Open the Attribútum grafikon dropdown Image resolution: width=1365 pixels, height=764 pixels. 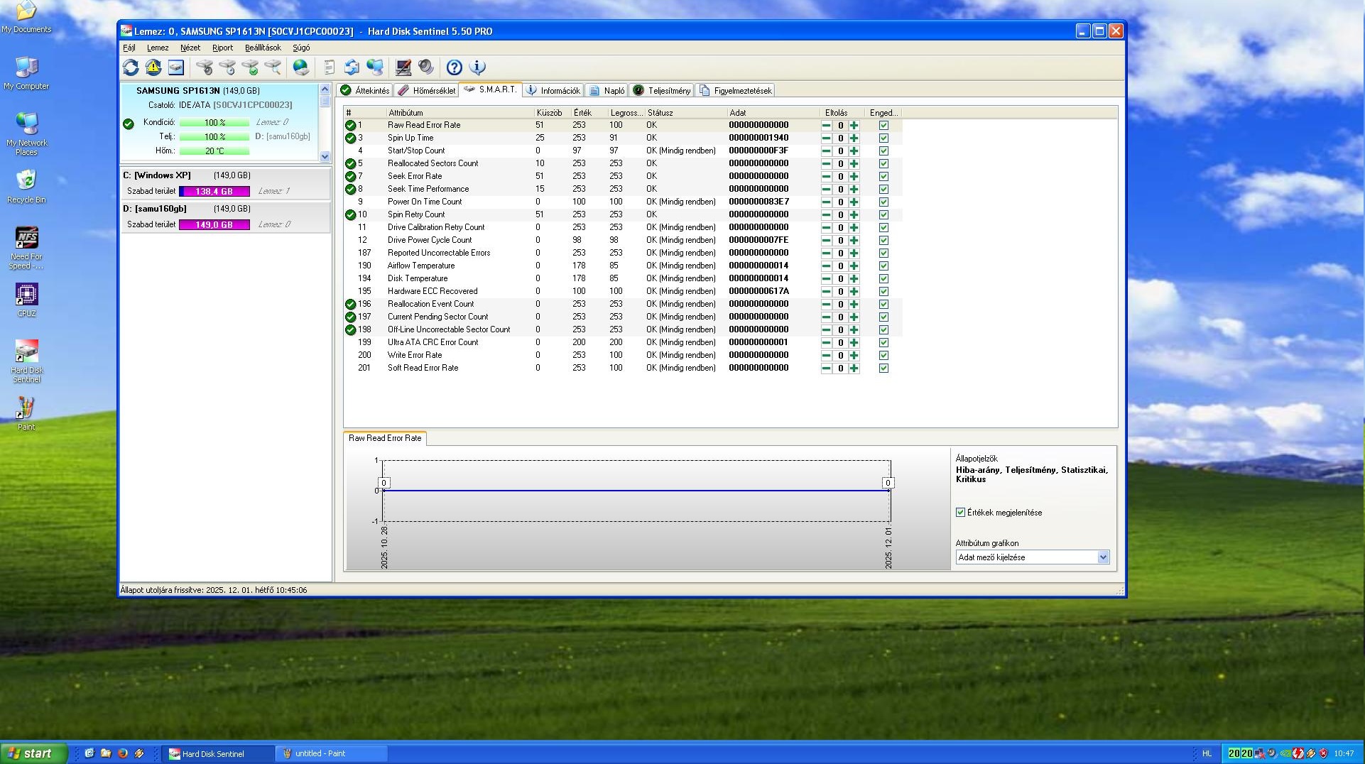tap(1103, 557)
